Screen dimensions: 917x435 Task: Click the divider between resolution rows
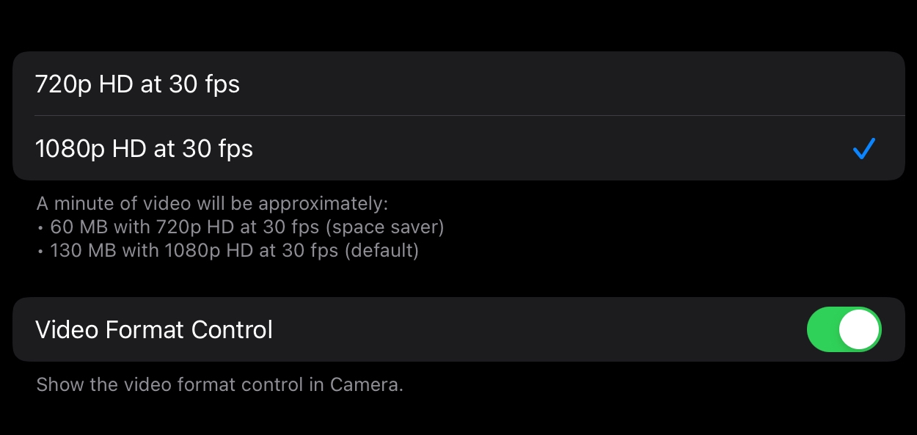coord(470,116)
